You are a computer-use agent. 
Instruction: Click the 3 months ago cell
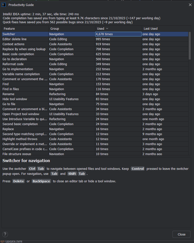click(x=165, y=144)
